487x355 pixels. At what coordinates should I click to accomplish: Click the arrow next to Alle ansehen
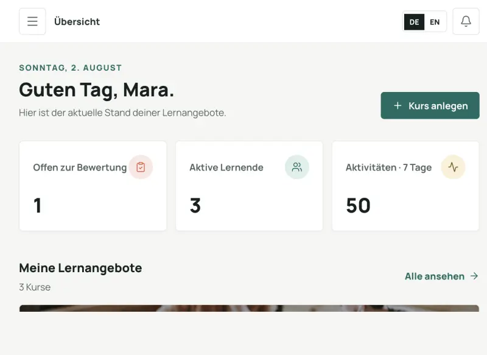tap(474, 276)
